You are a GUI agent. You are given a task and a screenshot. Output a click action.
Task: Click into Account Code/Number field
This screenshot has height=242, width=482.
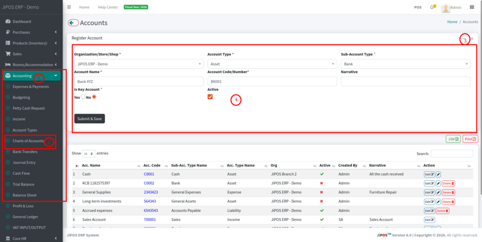[273, 81]
